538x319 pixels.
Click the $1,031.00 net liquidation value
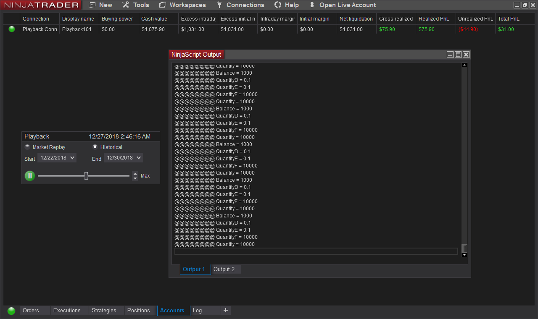(351, 29)
